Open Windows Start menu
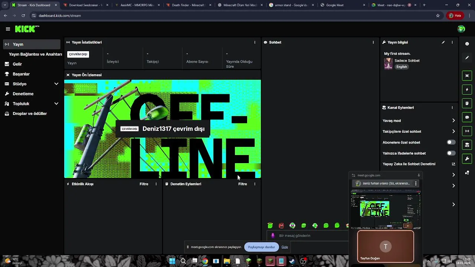Image resolution: width=475 pixels, height=267 pixels. pyautogui.click(x=172, y=261)
